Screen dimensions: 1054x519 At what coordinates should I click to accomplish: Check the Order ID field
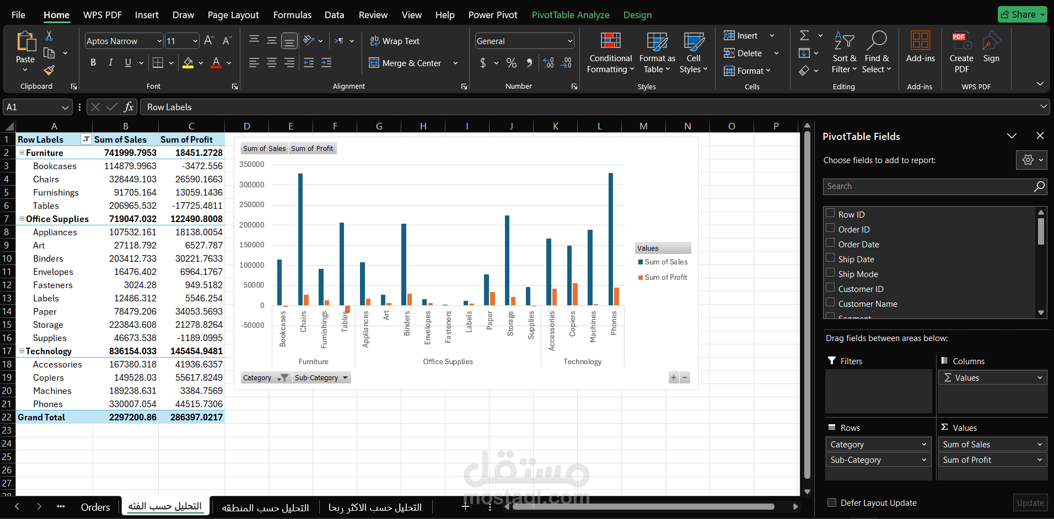click(x=830, y=228)
